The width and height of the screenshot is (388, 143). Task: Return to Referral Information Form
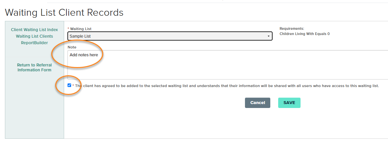click(x=34, y=67)
